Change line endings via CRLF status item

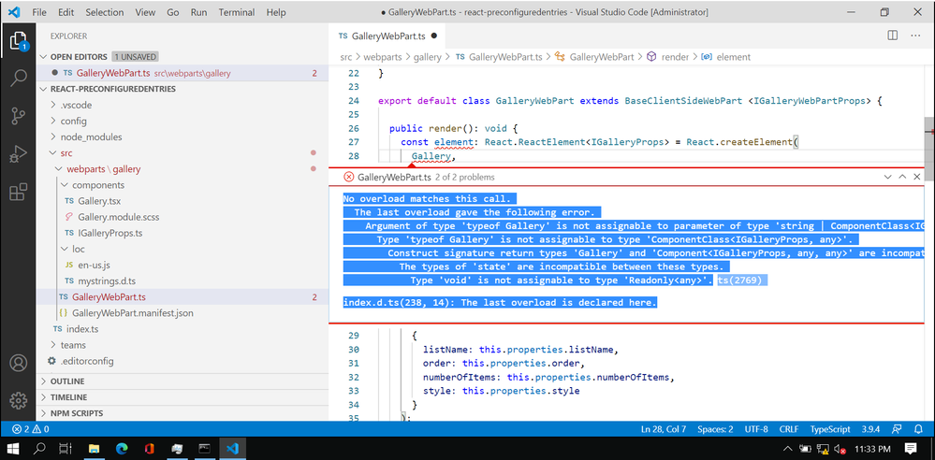pos(788,429)
